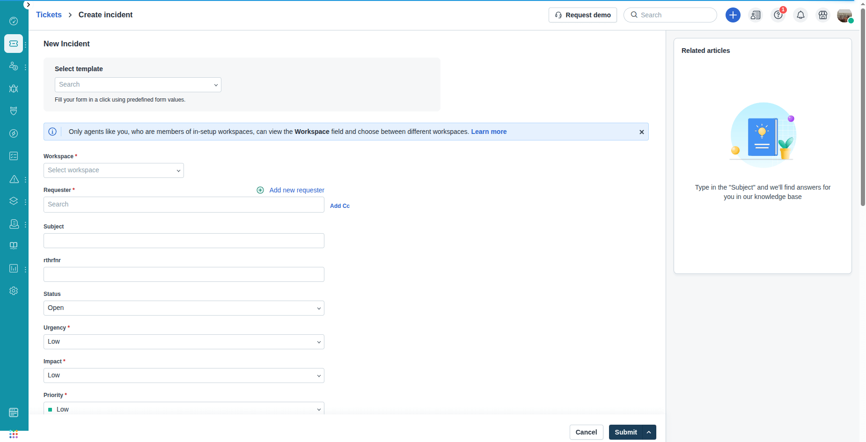Expand the Submit button options arrow

[x=649, y=432]
